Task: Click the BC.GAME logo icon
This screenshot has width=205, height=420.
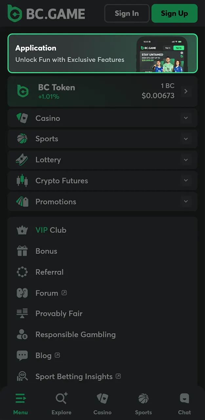Action: pyautogui.click(x=15, y=13)
